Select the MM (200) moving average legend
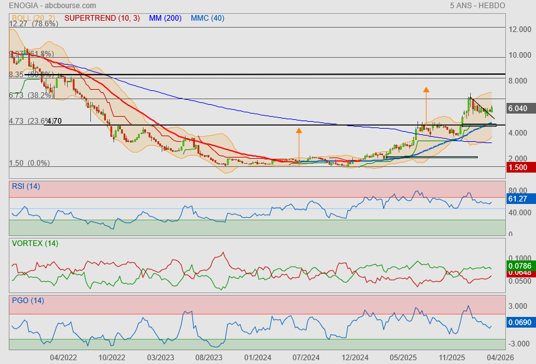 [x=165, y=18]
